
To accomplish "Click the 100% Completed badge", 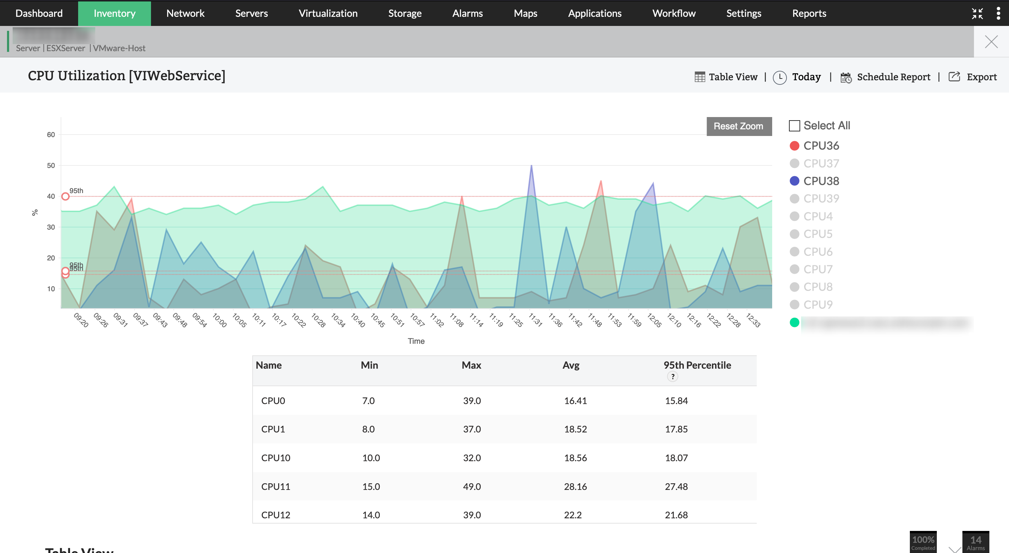I will point(923,542).
